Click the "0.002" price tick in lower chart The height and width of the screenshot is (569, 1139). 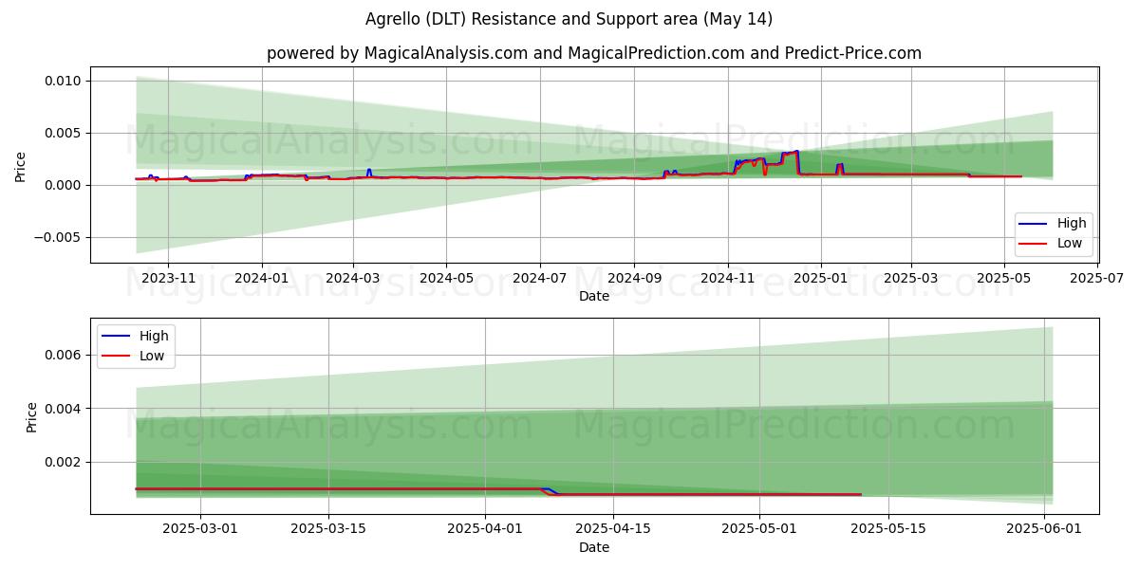tap(65, 462)
